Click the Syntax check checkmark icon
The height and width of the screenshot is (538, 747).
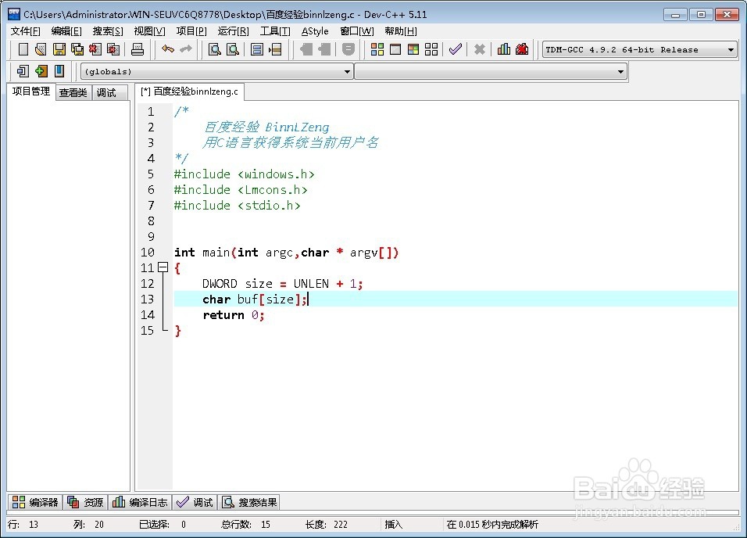coord(456,49)
